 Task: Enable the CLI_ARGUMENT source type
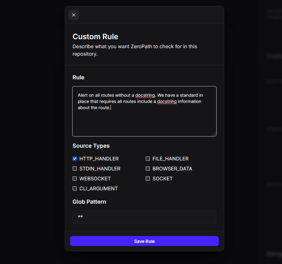click(x=75, y=188)
